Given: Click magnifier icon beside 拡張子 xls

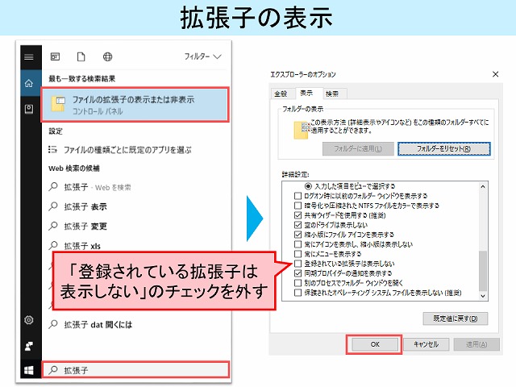Looking at the screenshot, I should tap(53, 245).
